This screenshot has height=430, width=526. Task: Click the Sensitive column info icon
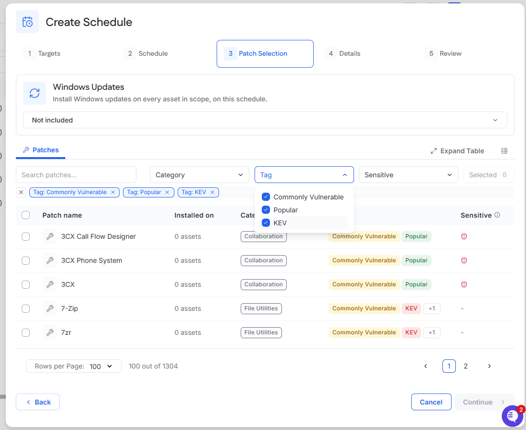[x=497, y=215]
